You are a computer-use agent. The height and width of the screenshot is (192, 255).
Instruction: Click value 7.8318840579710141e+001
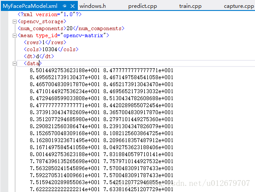[x=138, y=154]
